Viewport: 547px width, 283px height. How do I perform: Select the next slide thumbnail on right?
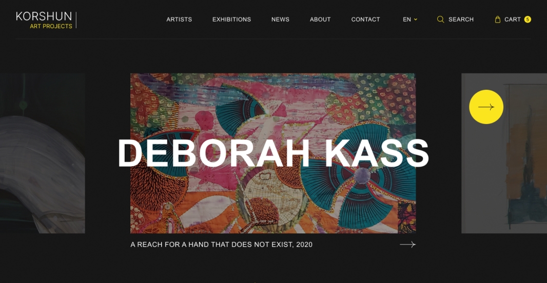504,153
